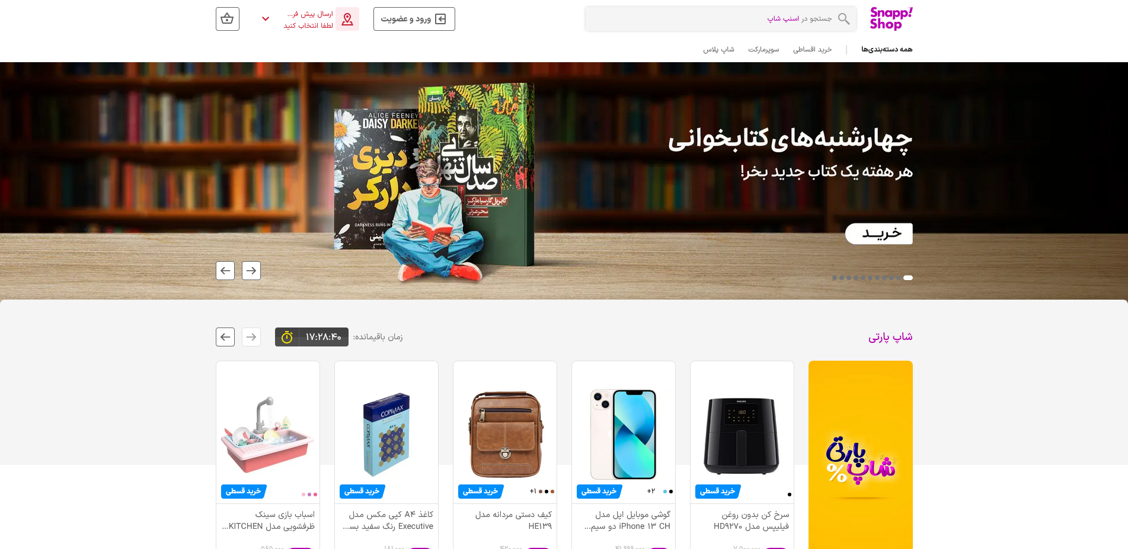Image resolution: width=1128 pixels, height=549 pixels.
Task: Open همه دسته‌بندی‌ها categories menu
Action: tap(887, 49)
